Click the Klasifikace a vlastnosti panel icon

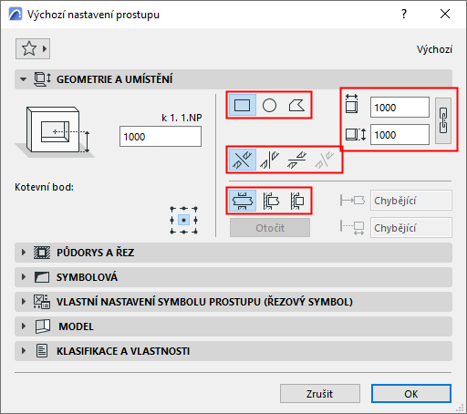coord(42,351)
